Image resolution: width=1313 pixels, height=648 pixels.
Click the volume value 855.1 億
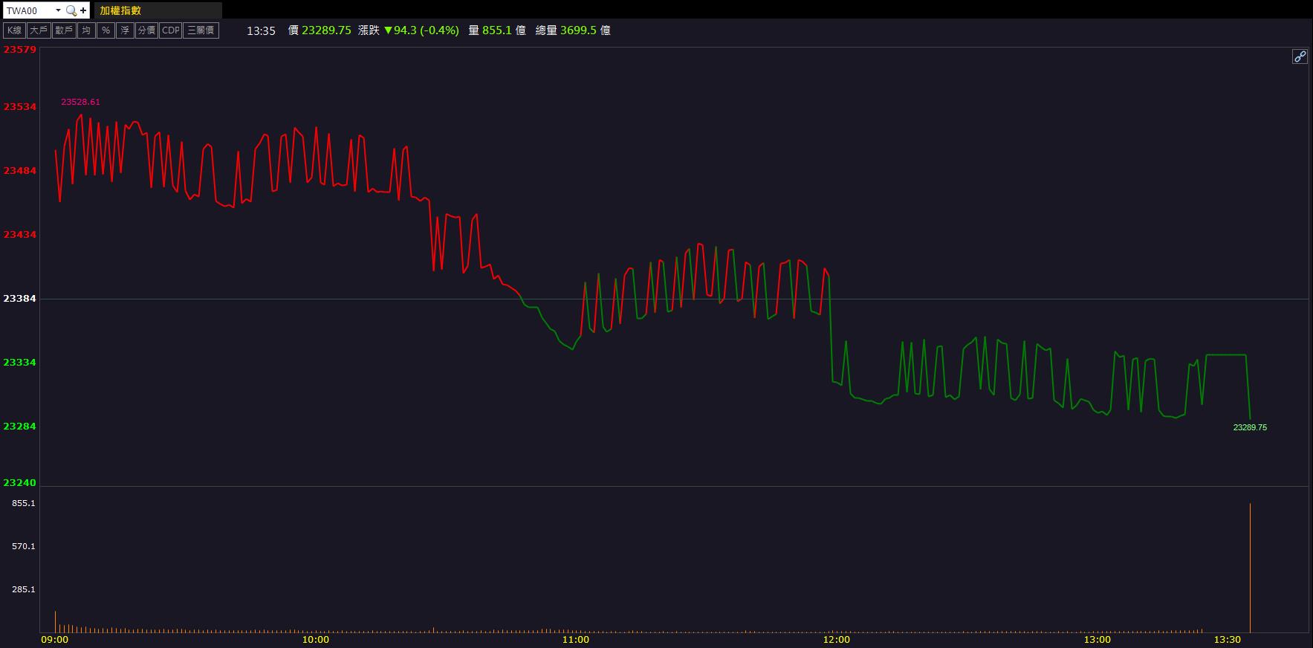[504, 30]
